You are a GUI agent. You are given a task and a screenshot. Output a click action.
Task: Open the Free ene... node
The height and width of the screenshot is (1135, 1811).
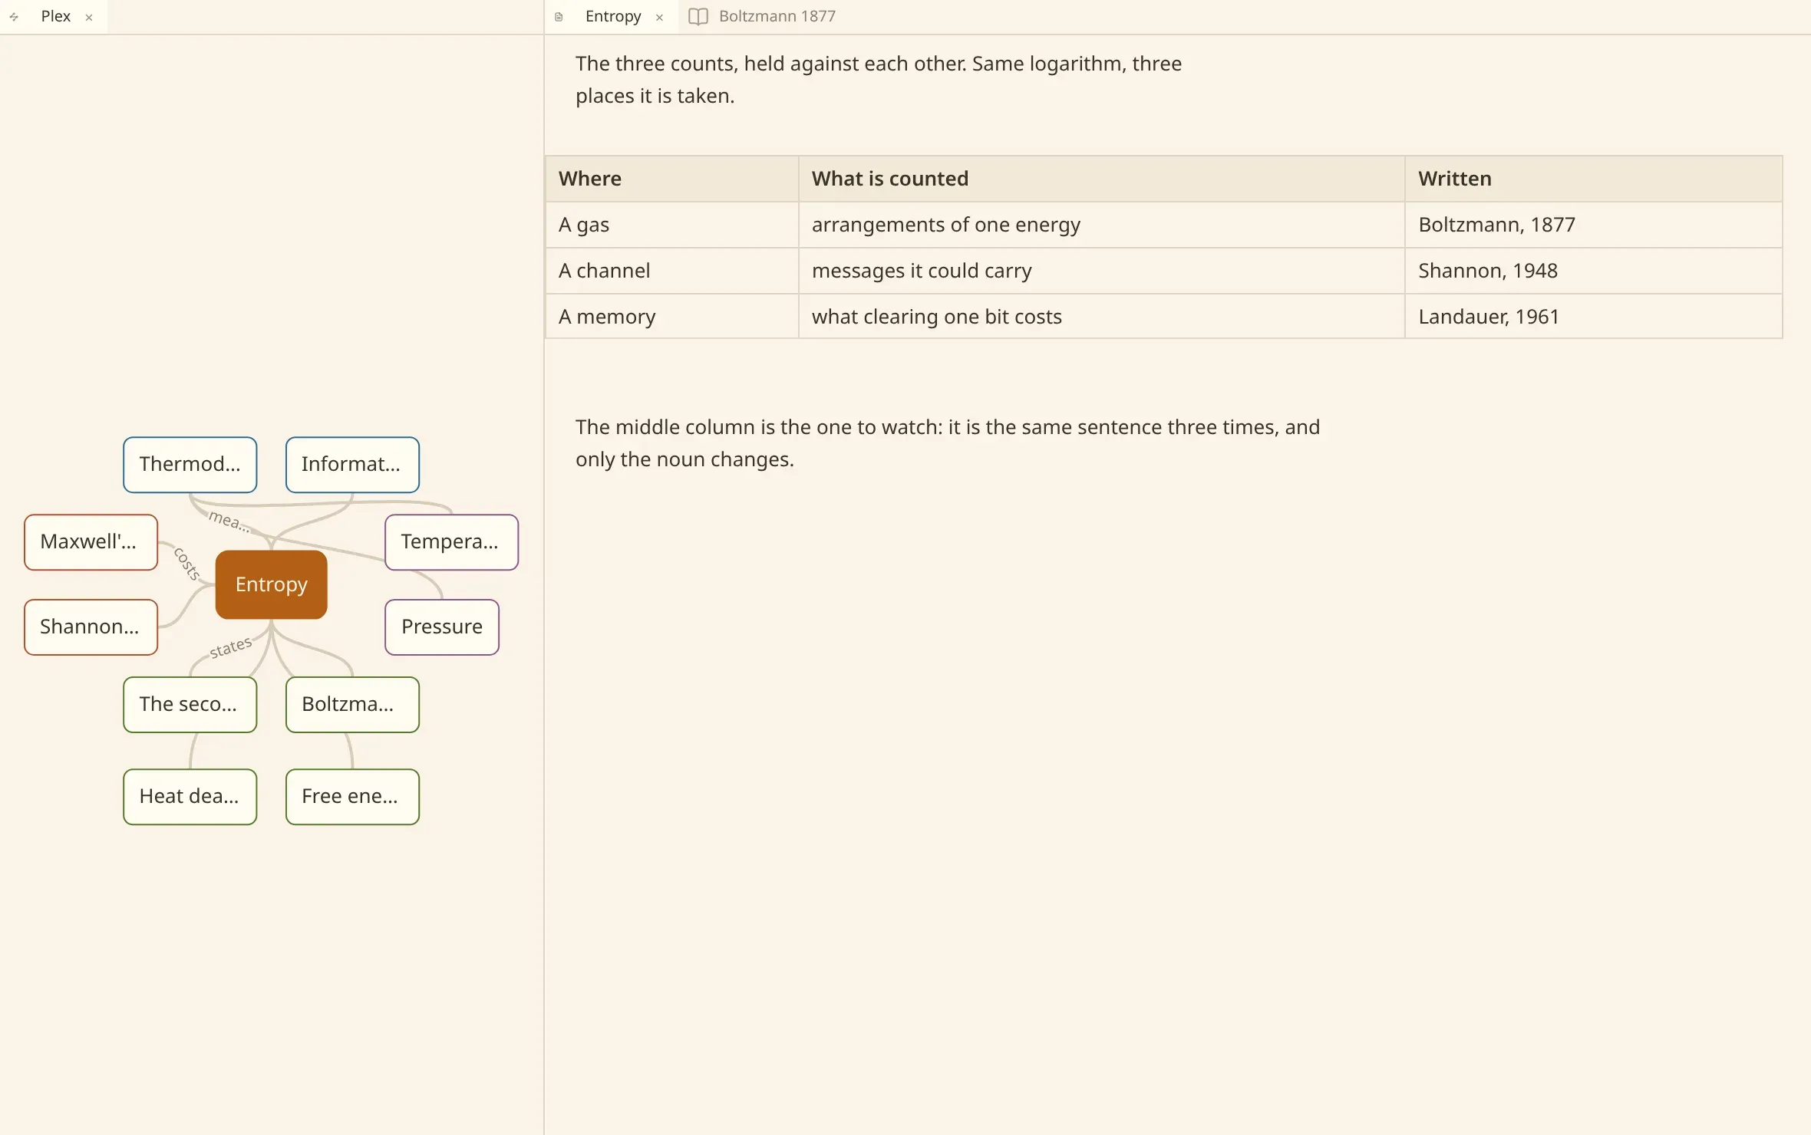click(x=352, y=797)
